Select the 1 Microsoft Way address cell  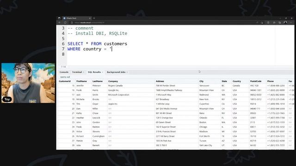point(163,95)
